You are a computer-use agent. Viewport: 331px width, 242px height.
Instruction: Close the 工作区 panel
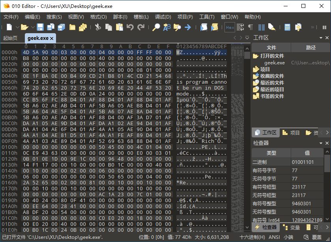tap(327, 38)
